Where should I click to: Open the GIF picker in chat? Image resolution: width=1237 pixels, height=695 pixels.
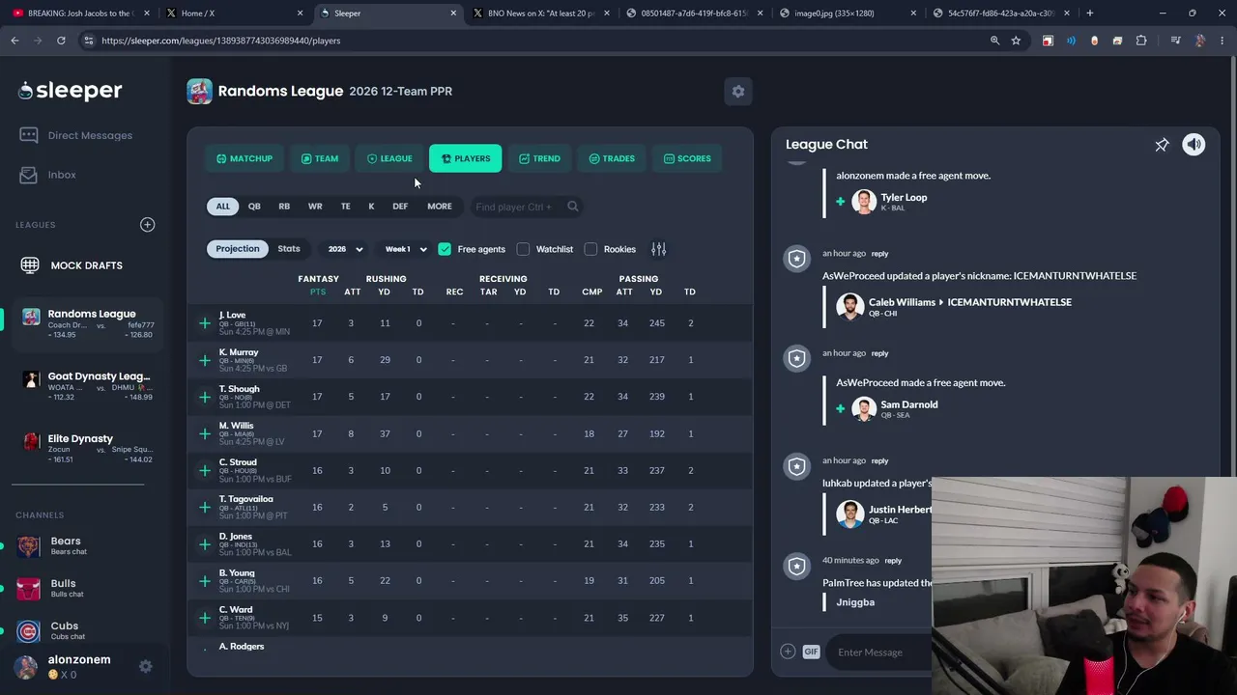pyautogui.click(x=811, y=652)
